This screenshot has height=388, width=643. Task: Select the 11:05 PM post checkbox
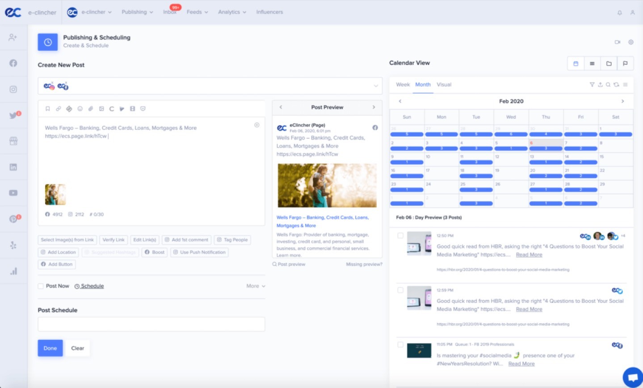coord(400,344)
